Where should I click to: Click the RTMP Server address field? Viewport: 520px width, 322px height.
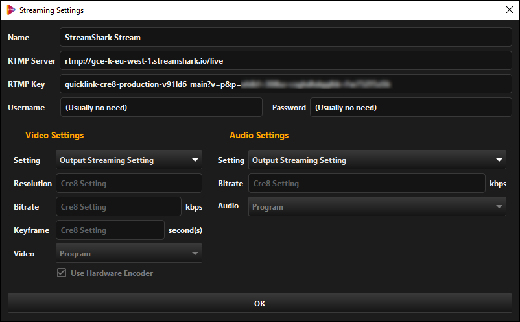click(x=285, y=60)
